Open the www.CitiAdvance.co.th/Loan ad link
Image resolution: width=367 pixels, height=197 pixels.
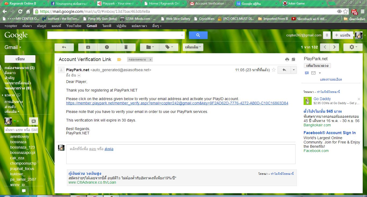click(x=92, y=182)
